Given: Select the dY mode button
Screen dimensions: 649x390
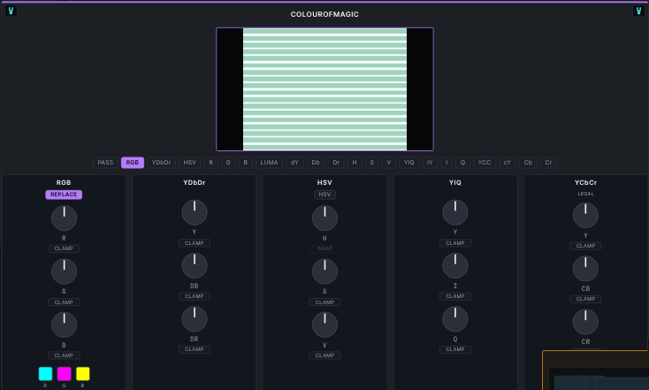Looking at the screenshot, I should 294,163.
